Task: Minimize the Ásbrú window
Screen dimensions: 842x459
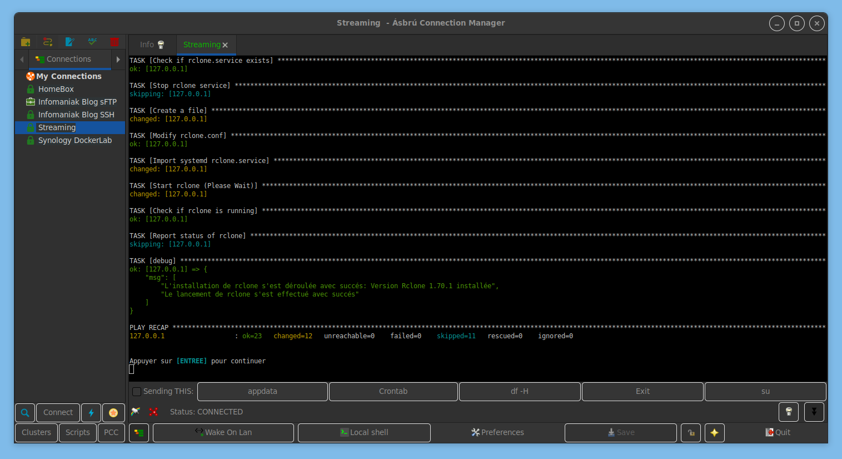Action: coord(777,23)
